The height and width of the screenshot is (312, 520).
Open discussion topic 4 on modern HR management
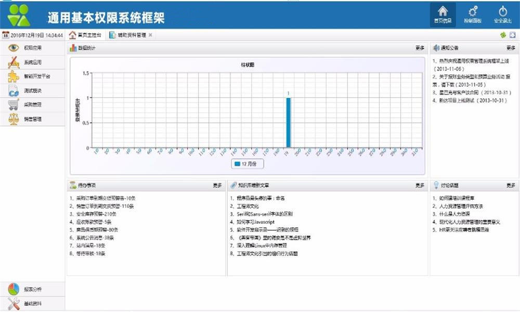pyautogui.click(x=466, y=222)
